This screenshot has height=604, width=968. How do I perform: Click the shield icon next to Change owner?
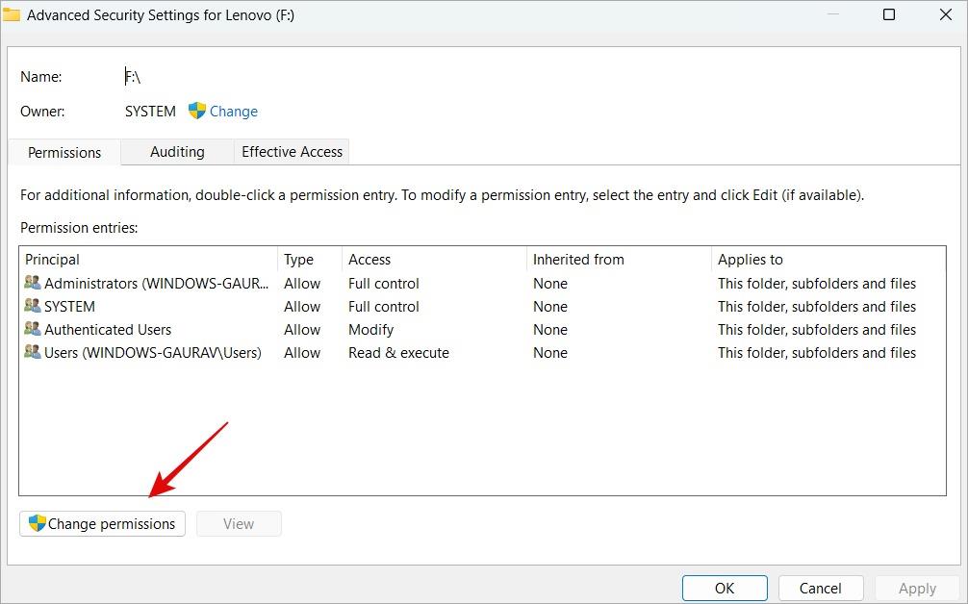(197, 111)
